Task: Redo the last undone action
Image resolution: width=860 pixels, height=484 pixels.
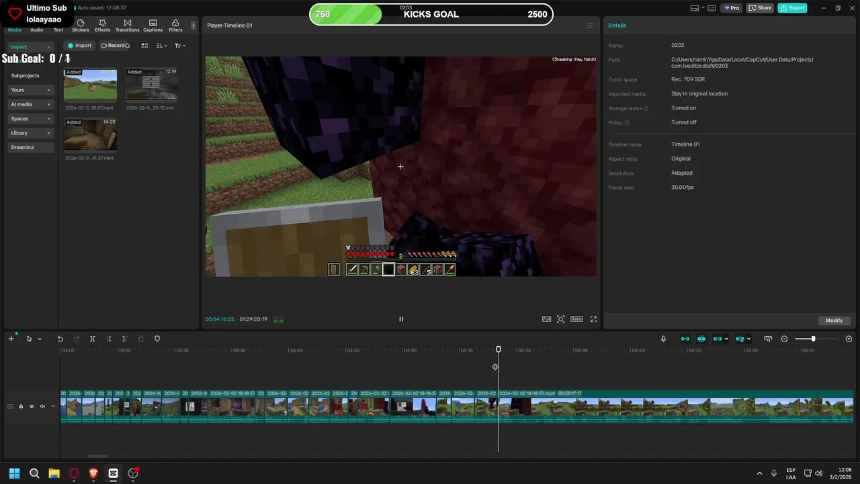Action: tap(77, 339)
